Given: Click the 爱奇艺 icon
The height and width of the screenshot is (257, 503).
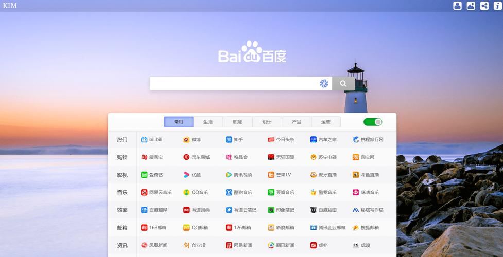Looking at the screenshot, I should point(144,175).
